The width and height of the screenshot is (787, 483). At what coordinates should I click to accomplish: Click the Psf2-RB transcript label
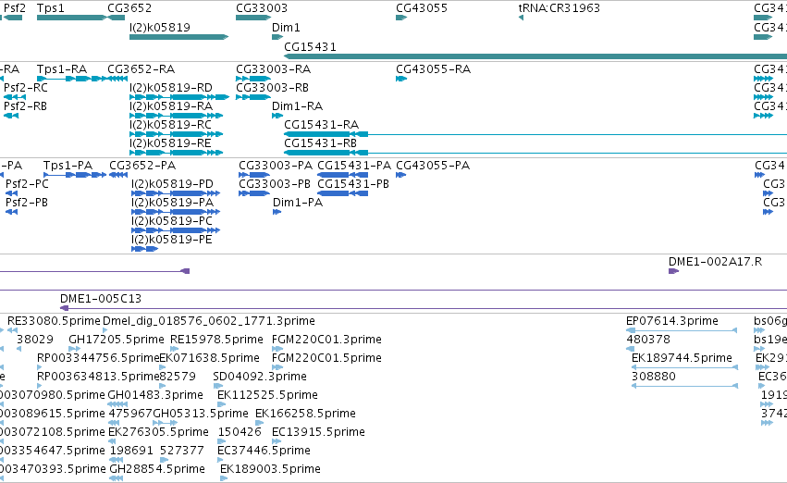pyautogui.click(x=25, y=106)
